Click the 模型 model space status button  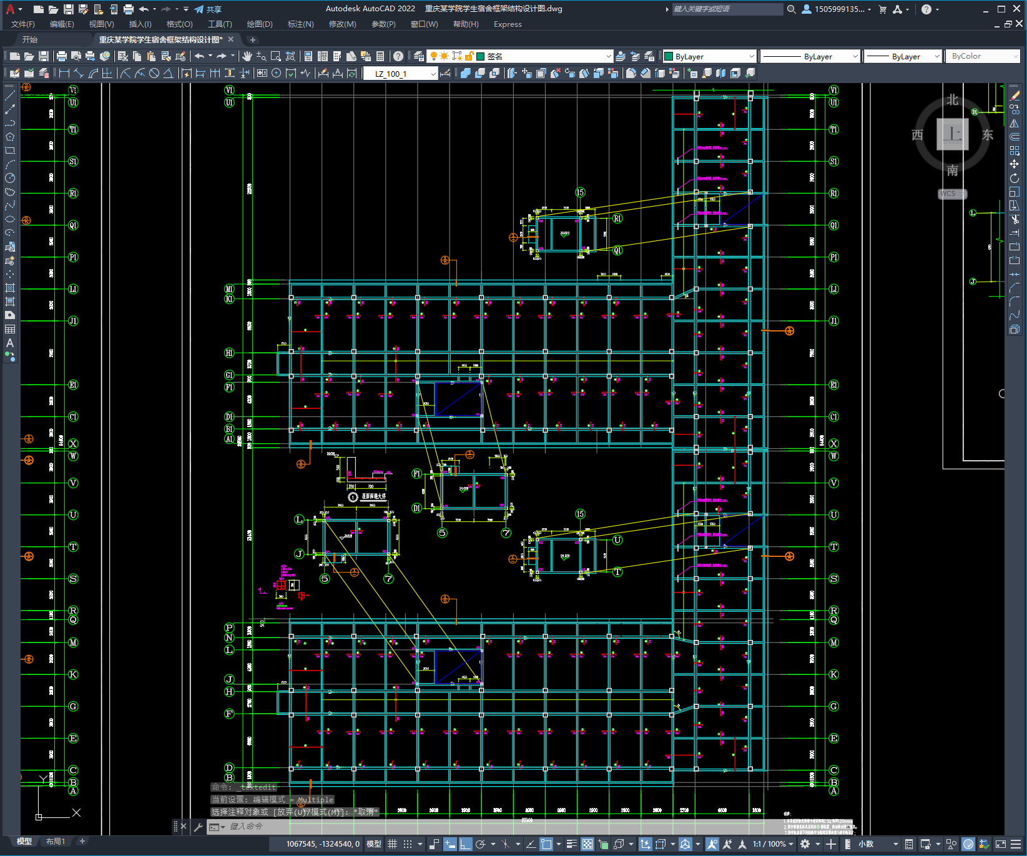pos(374,844)
